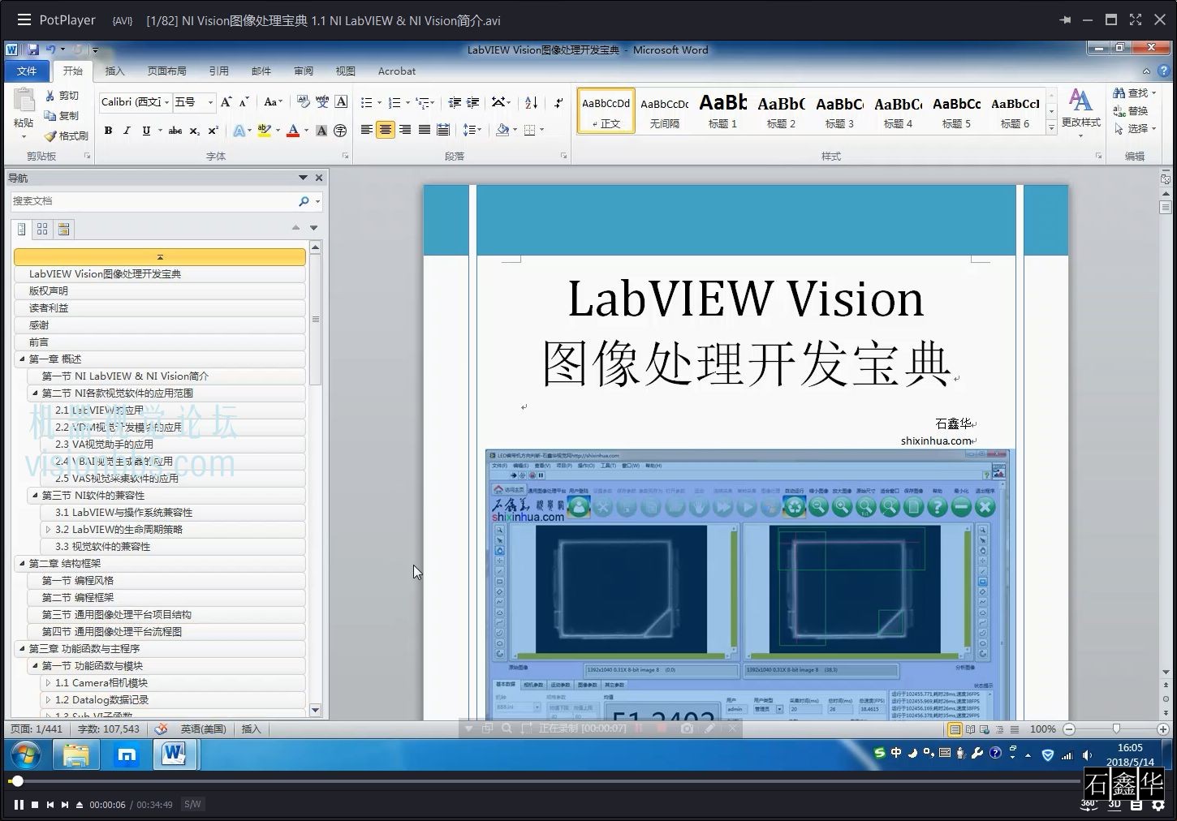The image size is (1177, 821).
Task: Click the bullets list icon
Action: tap(366, 102)
